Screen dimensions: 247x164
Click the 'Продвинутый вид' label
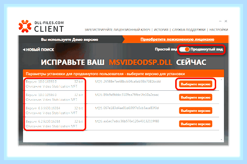click(207, 49)
